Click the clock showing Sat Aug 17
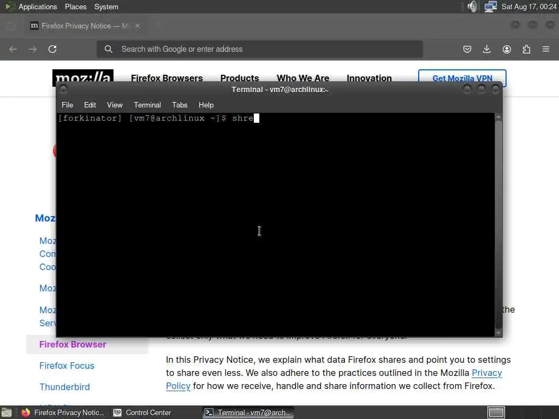This screenshot has width=559, height=419. pyautogui.click(x=528, y=7)
